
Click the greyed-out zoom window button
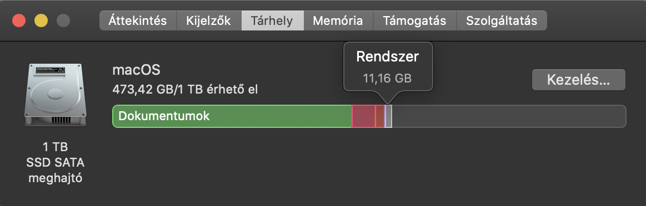click(x=63, y=20)
